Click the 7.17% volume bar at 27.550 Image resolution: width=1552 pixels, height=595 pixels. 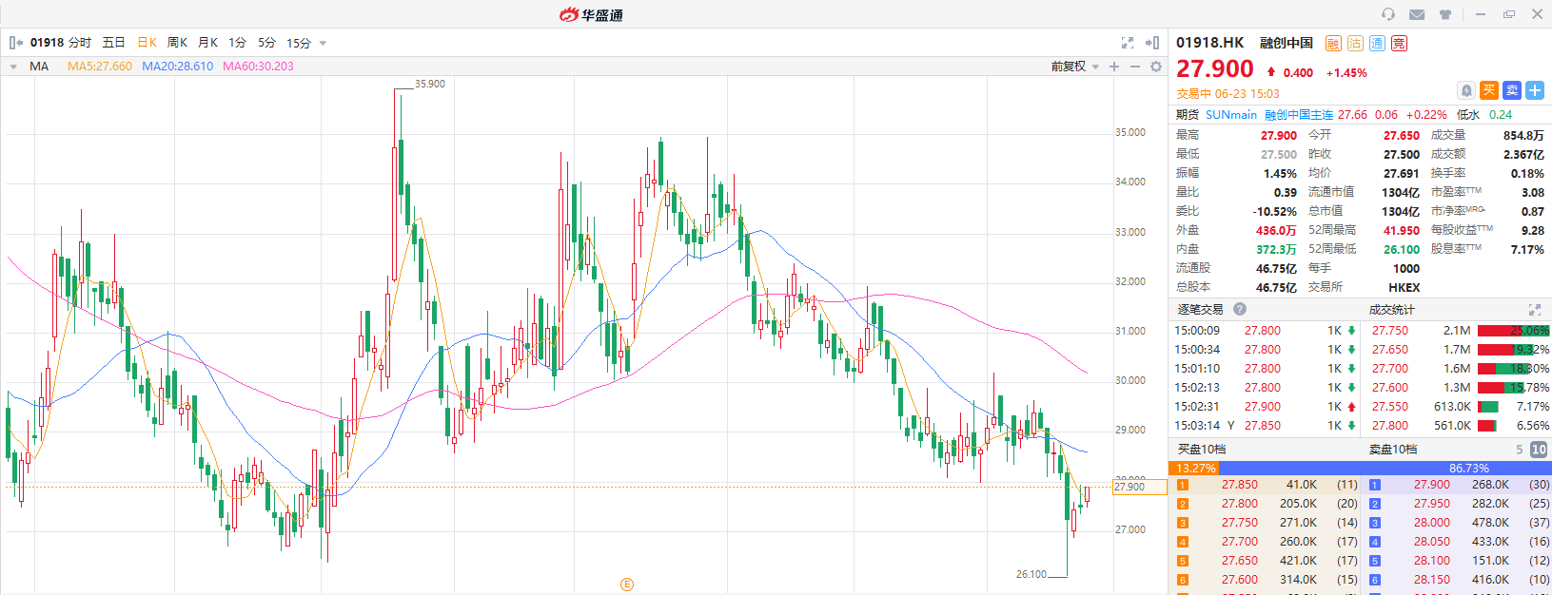(1488, 407)
